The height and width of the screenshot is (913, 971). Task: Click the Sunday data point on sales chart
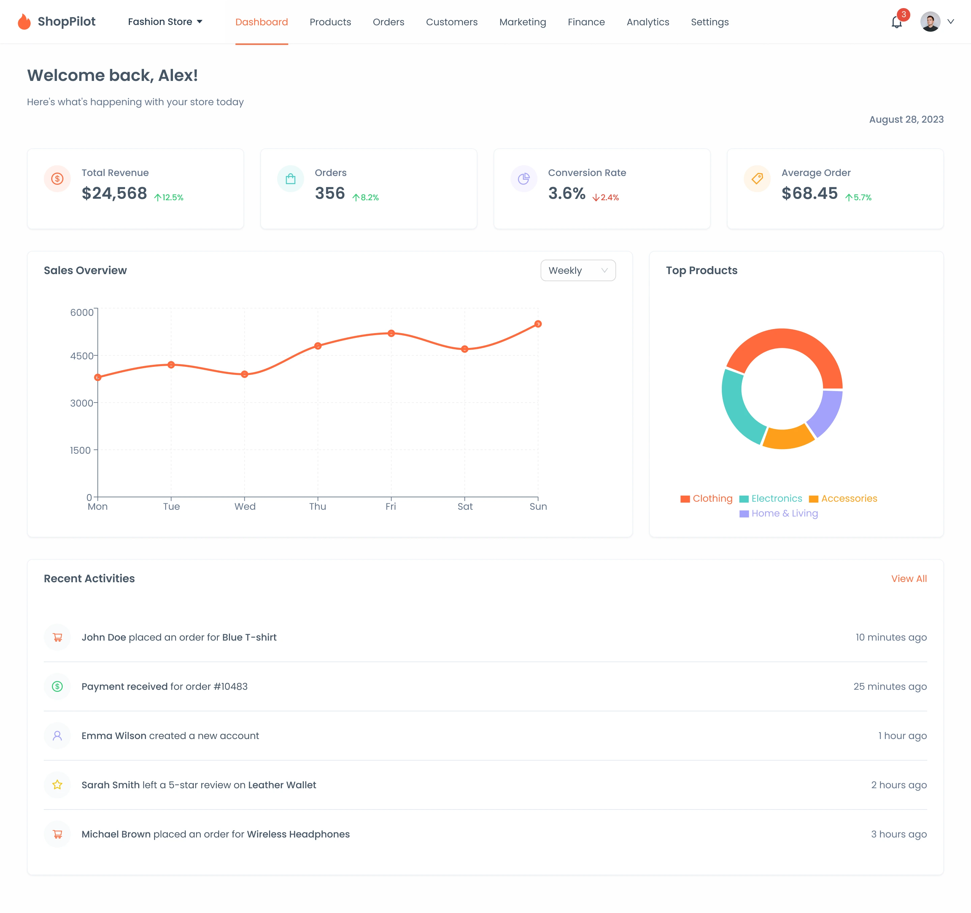coord(538,324)
